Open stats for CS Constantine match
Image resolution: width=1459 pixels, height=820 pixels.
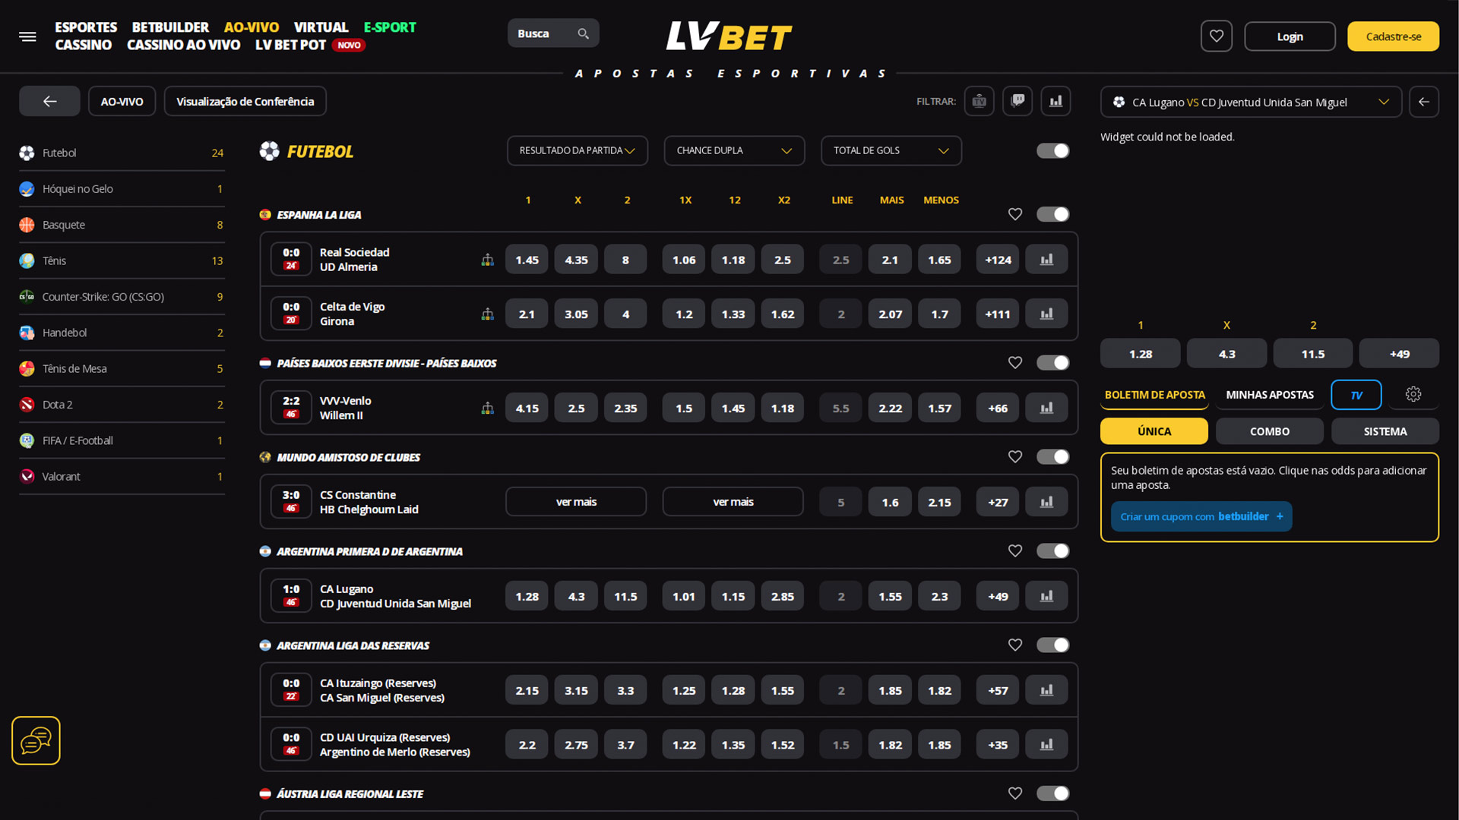tap(1046, 502)
